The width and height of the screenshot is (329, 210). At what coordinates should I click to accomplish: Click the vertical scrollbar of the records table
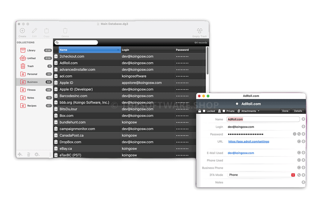point(207,61)
